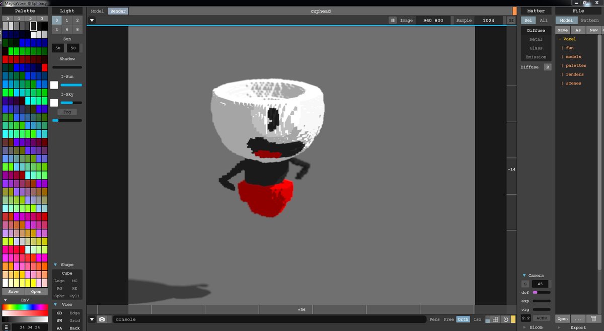
Task: Collapse the HSV color picker section
Action: tap(5, 300)
